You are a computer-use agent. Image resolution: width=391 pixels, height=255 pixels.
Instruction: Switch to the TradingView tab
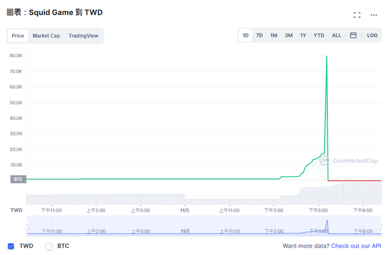(84, 36)
